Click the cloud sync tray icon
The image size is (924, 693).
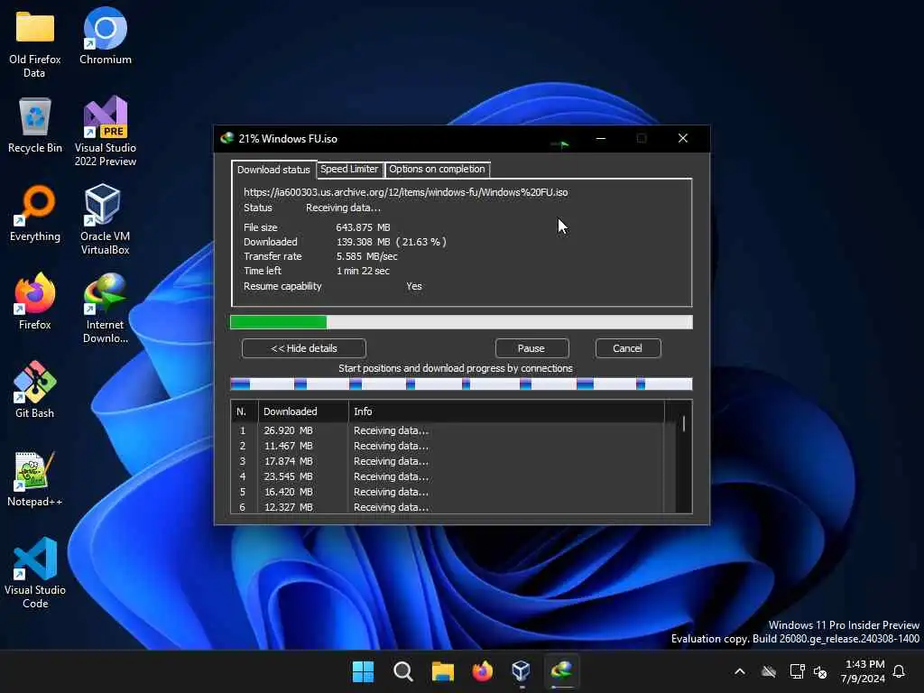click(769, 671)
